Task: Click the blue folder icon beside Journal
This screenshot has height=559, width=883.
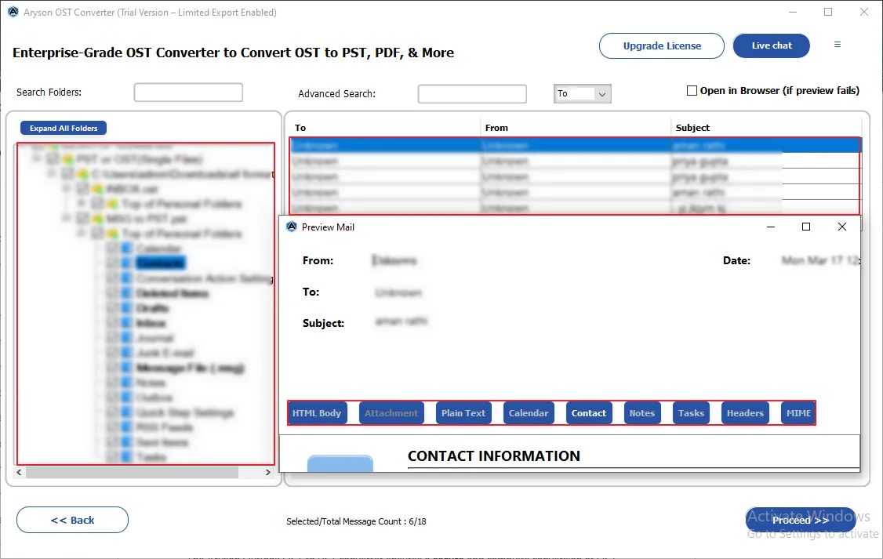Action: coord(127,338)
